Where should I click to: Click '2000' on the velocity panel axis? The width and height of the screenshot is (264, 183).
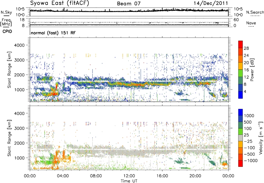click(19, 143)
